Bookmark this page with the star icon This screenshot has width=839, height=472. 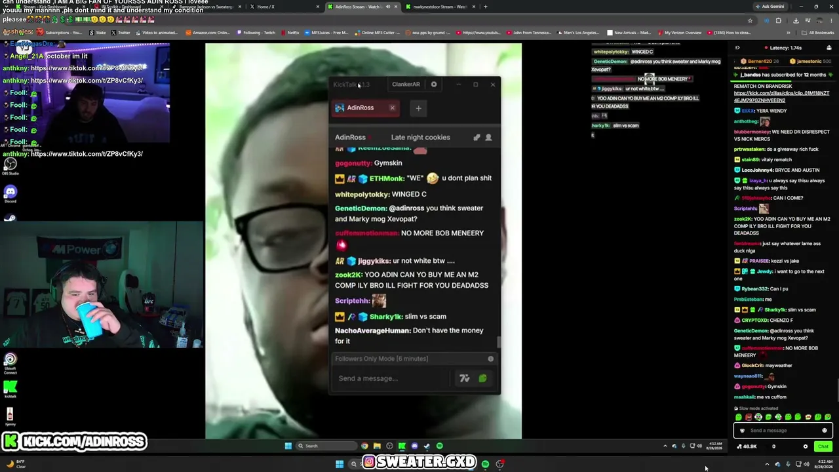[751, 20]
